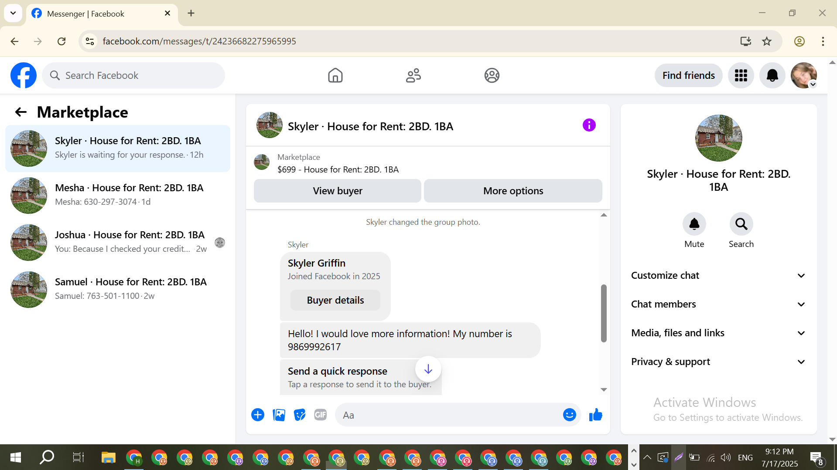Open the $699 House for Rent listing
This screenshot has height=470, width=837.
coord(338,169)
